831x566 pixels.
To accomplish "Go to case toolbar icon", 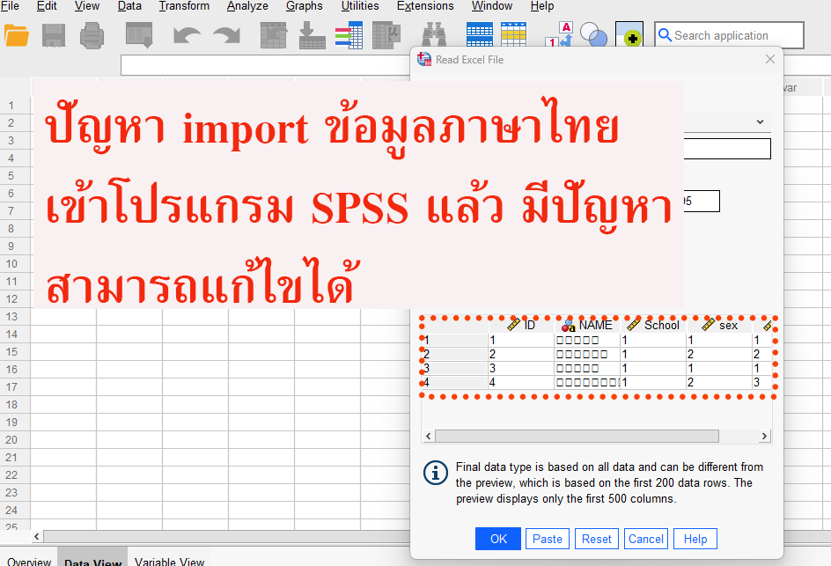I will (274, 35).
